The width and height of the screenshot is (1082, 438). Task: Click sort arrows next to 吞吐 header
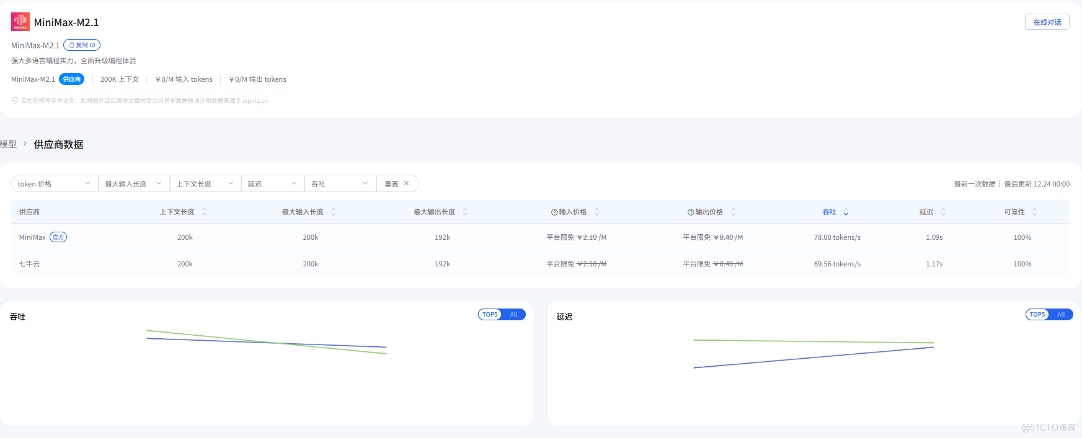click(x=846, y=212)
